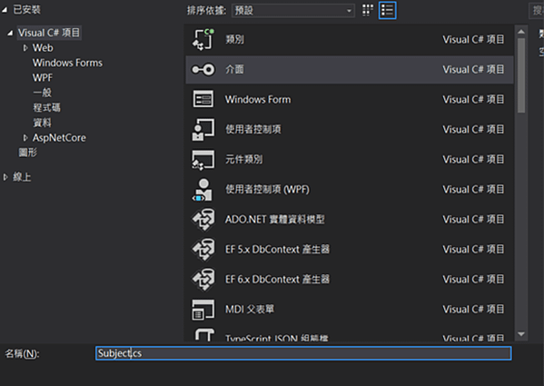544x386 pixels.
Task: Select 資料 category in tree
Action: click(x=42, y=123)
